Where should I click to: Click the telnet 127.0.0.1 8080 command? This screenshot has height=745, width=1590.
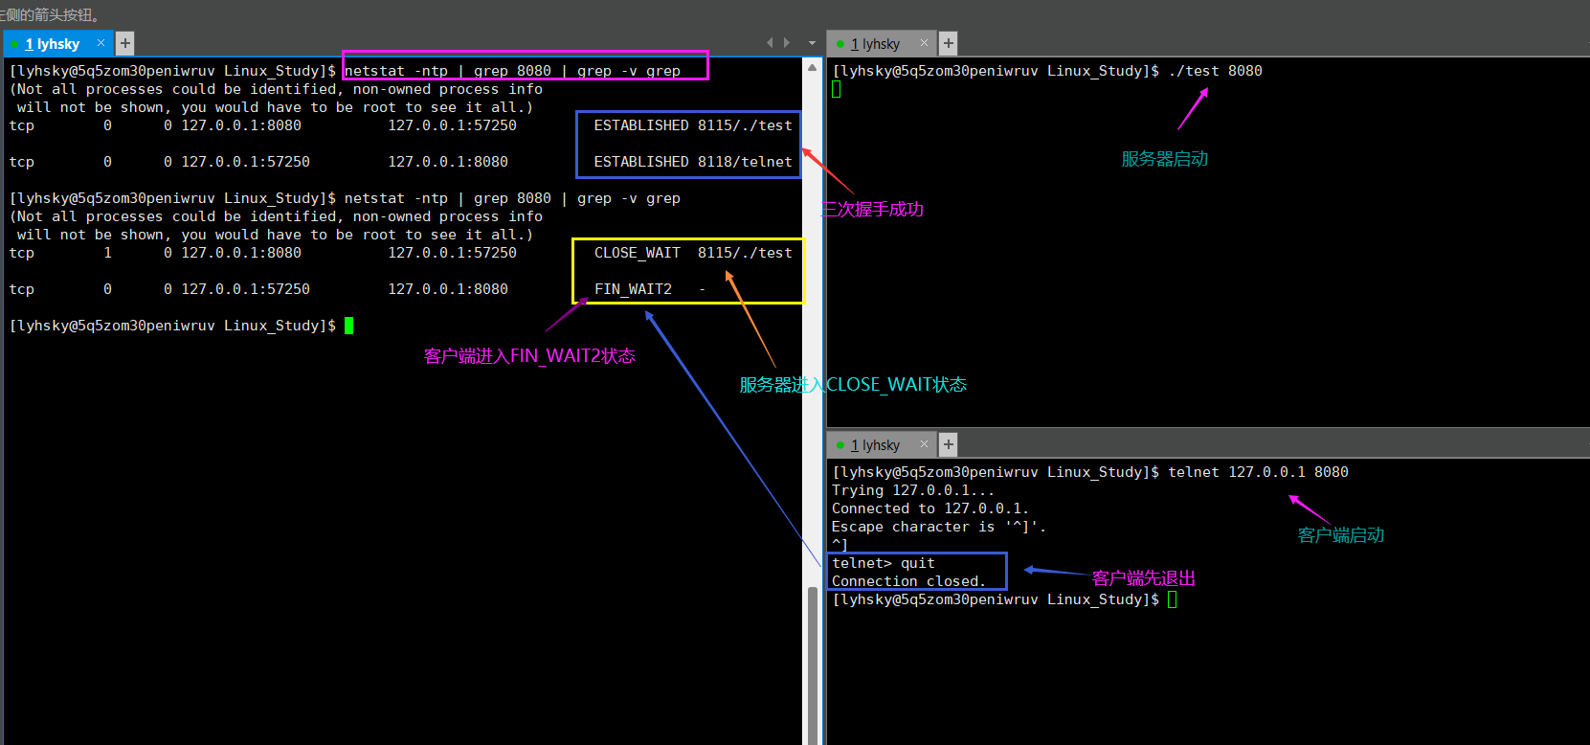pyautogui.click(x=1258, y=472)
